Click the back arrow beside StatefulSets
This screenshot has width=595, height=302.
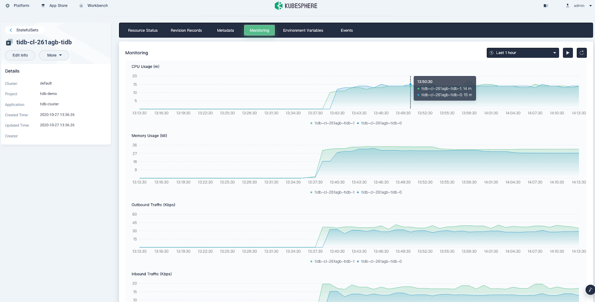pyautogui.click(x=11, y=30)
